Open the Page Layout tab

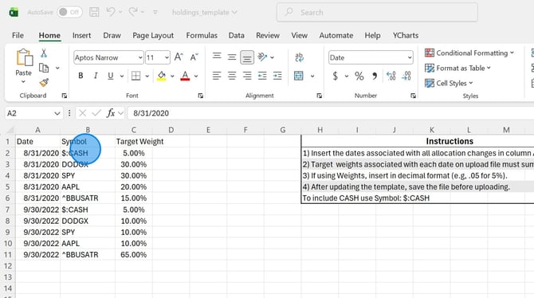[153, 35]
